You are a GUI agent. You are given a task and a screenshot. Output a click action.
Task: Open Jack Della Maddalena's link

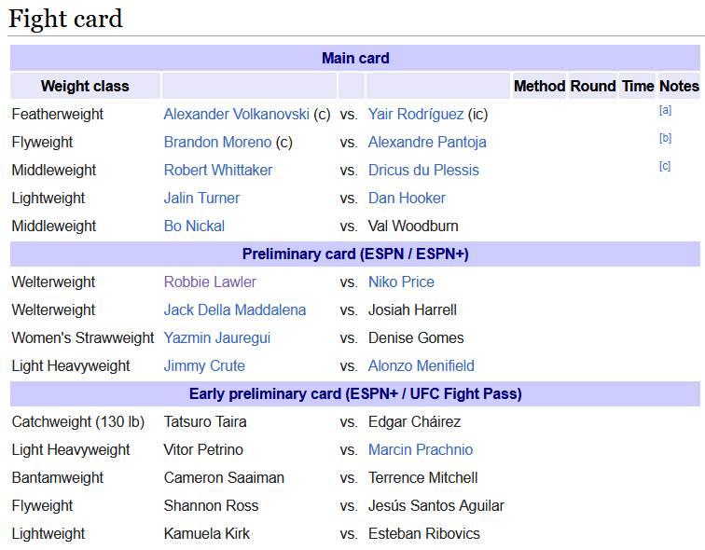pyautogui.click(x=234, y=309)
